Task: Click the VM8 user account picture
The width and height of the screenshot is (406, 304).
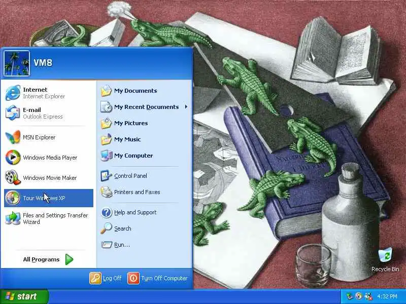Action: pyautogui.click(x=17, y=63)
